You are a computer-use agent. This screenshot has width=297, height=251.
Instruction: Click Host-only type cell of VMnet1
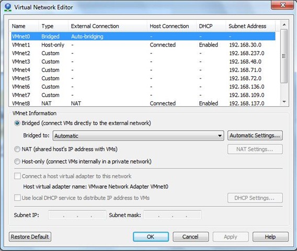53,45
